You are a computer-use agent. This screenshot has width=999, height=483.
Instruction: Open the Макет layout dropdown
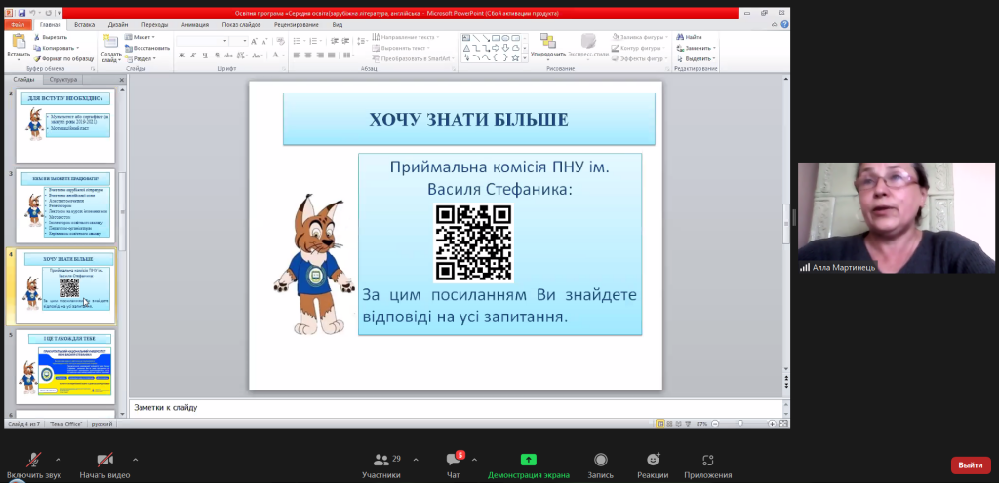140,37
